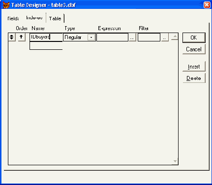Open the index Type dropdown arrow
Image resolution: width=212 pixels, height=185 pixels.
(91, 37)
